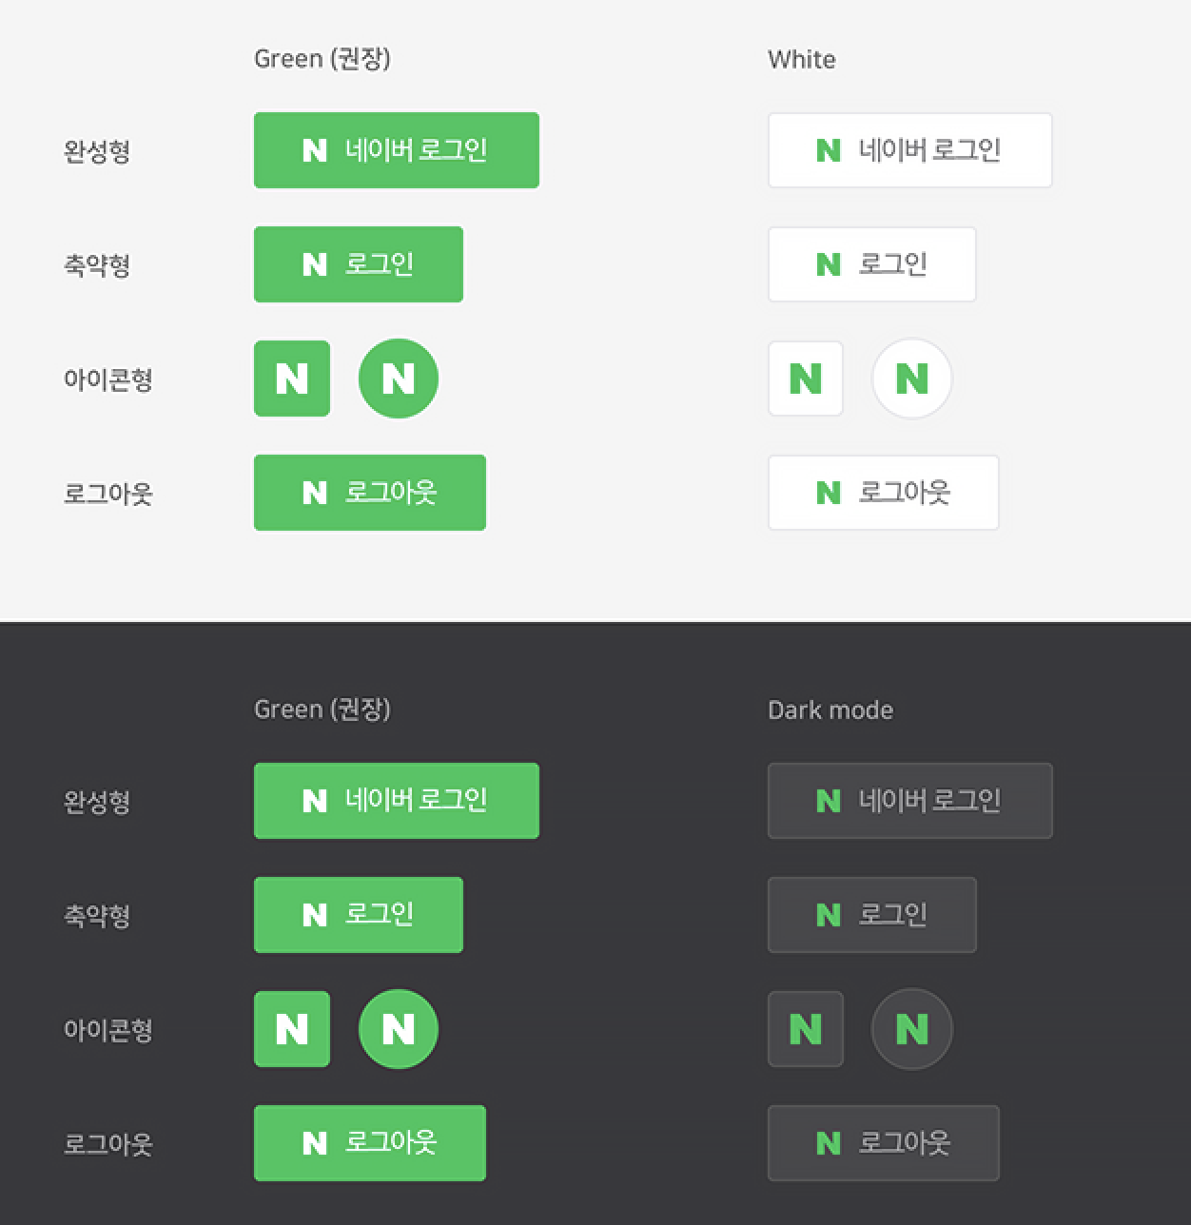Click green square N icon in dark section

[x=292, y=1029]
